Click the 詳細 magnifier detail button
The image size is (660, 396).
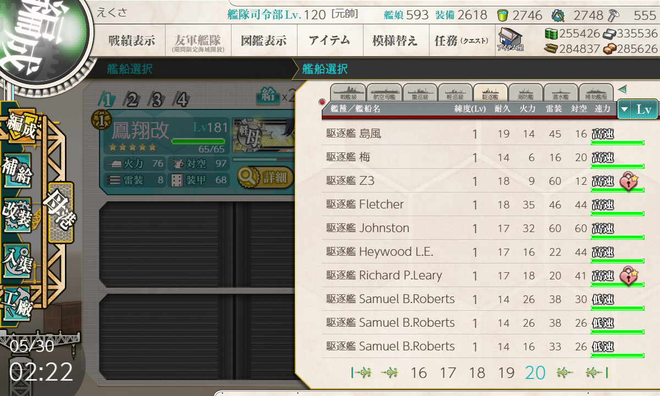(x=265, y=178)
